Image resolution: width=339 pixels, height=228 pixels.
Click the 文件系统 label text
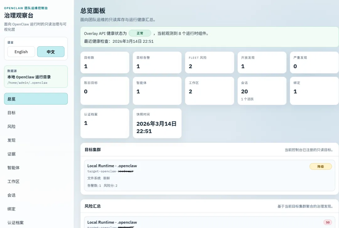tap(94, 178)
